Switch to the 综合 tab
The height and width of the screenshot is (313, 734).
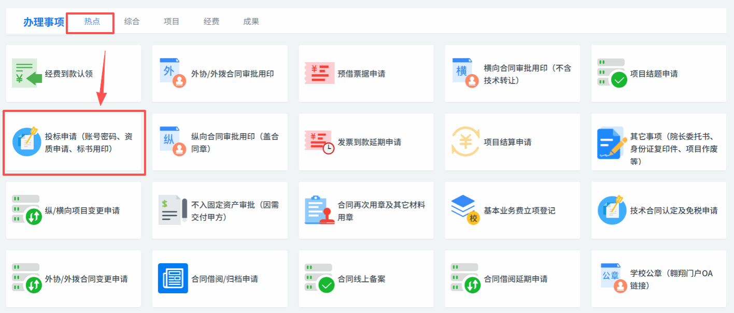(x=132, y=21)
